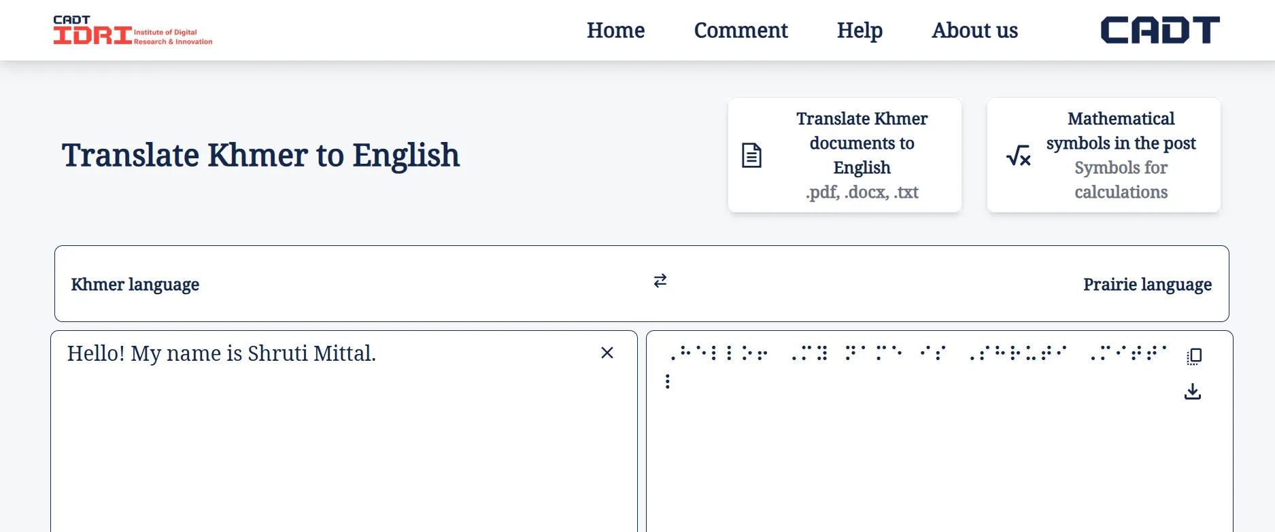Download the braille translation
The height and width of the screenshot is (532, 1275).
(1193, 392)
